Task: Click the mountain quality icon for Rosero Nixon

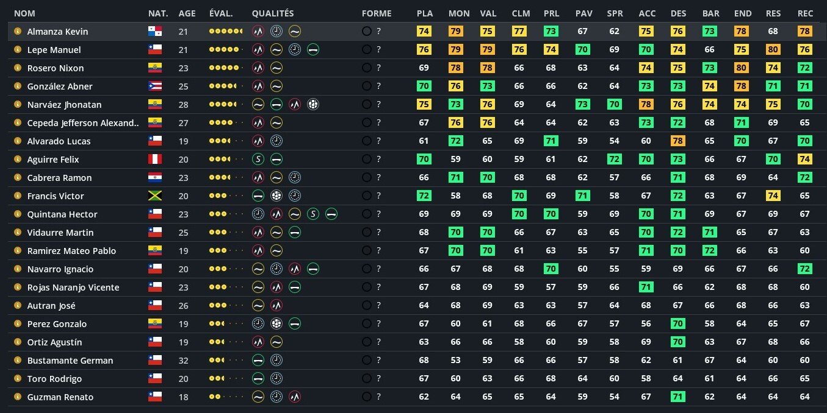Action: (x=258, y=68)
